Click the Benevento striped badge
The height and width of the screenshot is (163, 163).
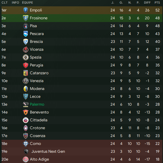[25, 112]
